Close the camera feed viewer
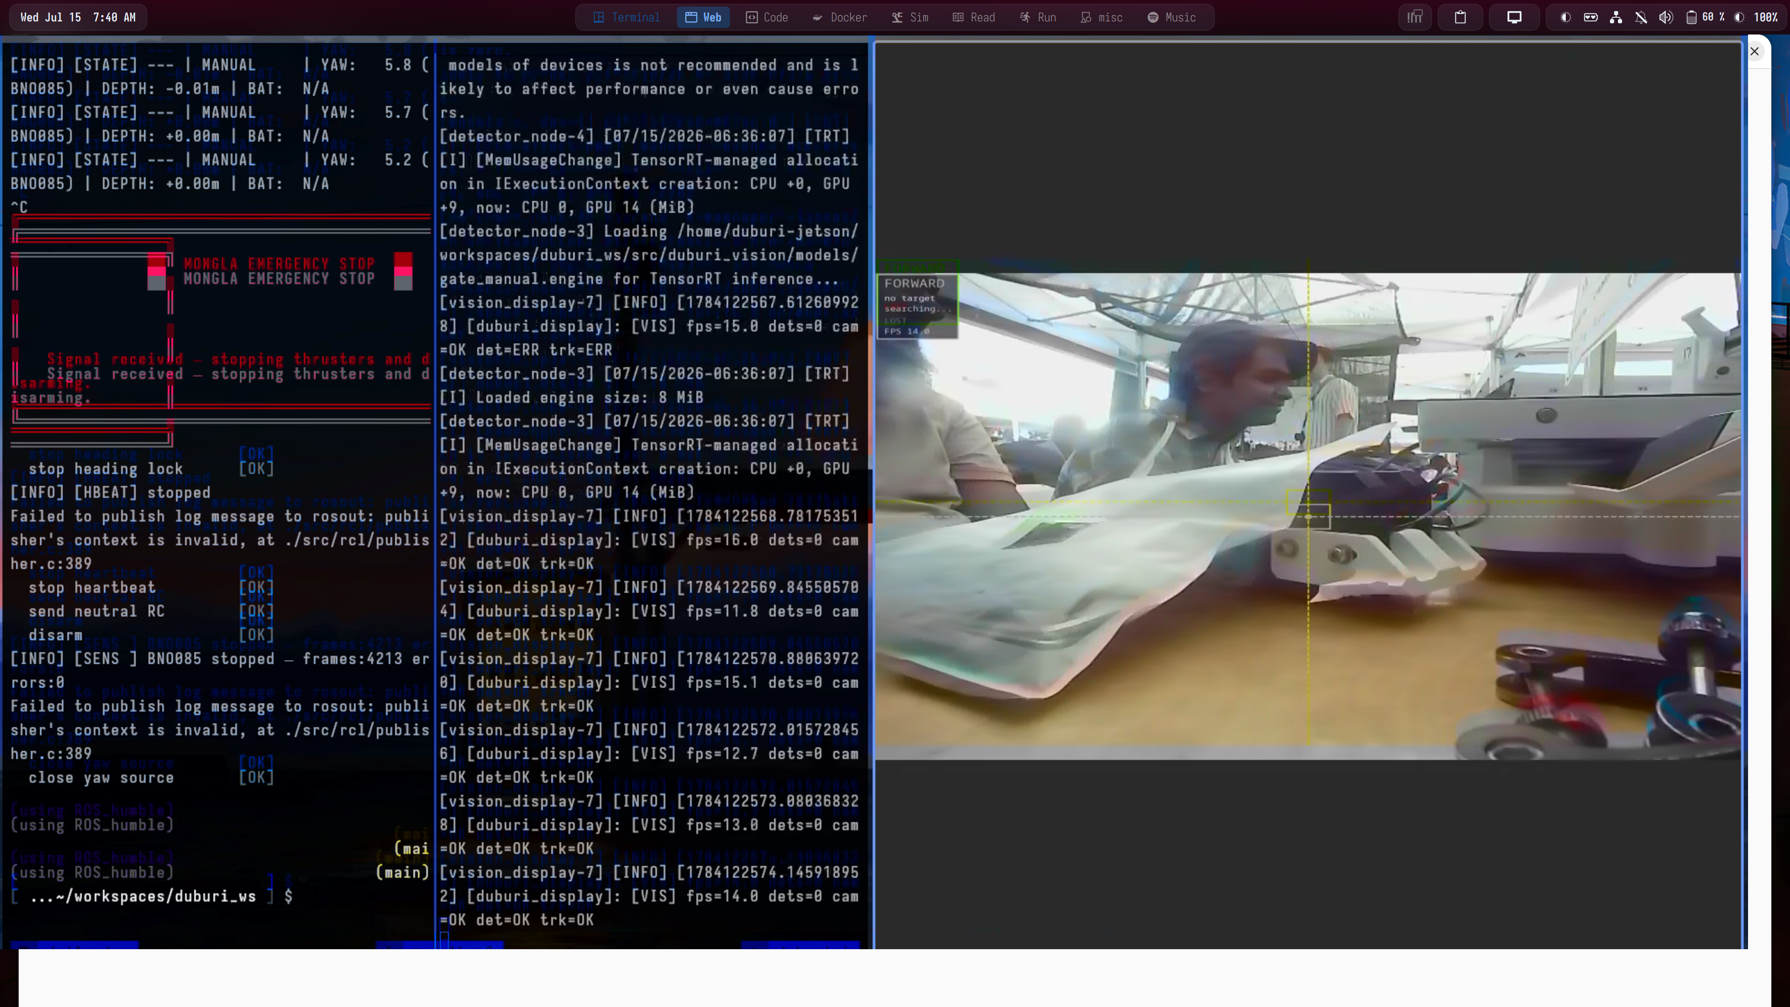This screenshot has width=1790, height=1007. click(x=1755, y=51)
